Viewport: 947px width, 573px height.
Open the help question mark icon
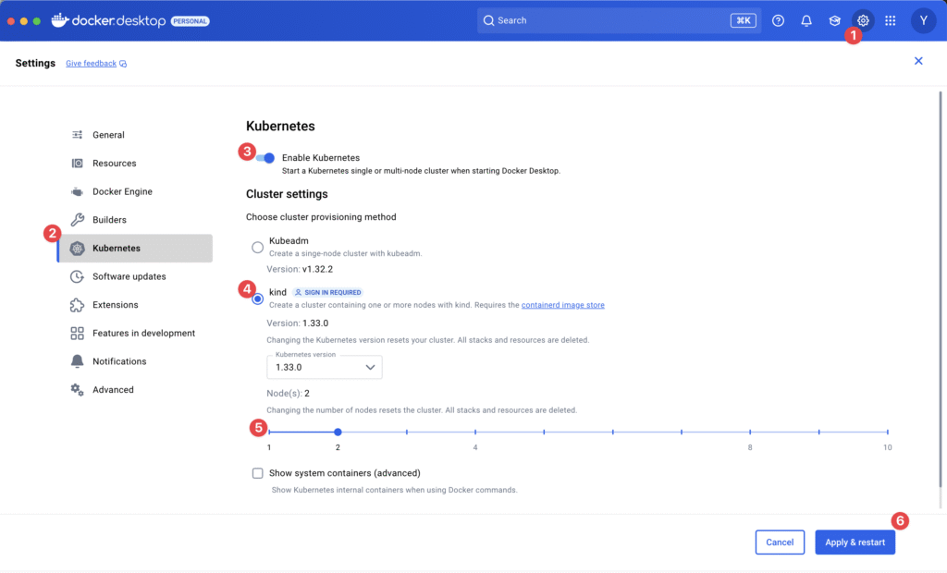(778, 20)
